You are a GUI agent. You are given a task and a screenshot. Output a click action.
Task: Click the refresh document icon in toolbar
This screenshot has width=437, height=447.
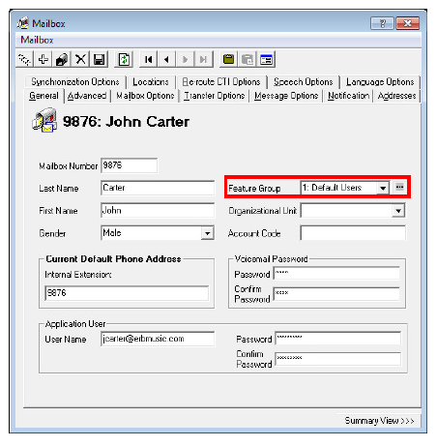[124, 60]
